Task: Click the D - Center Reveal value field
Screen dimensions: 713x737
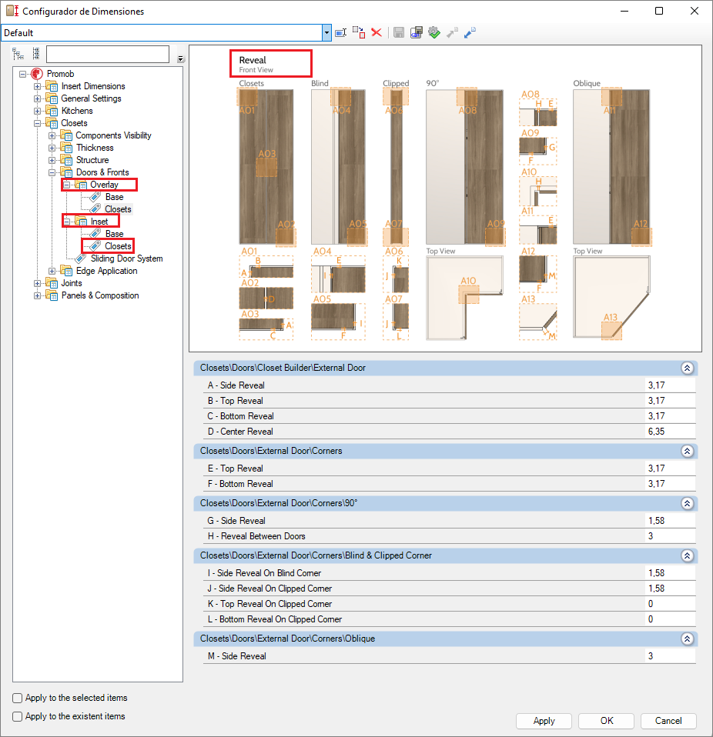Action: pos(670,432)
